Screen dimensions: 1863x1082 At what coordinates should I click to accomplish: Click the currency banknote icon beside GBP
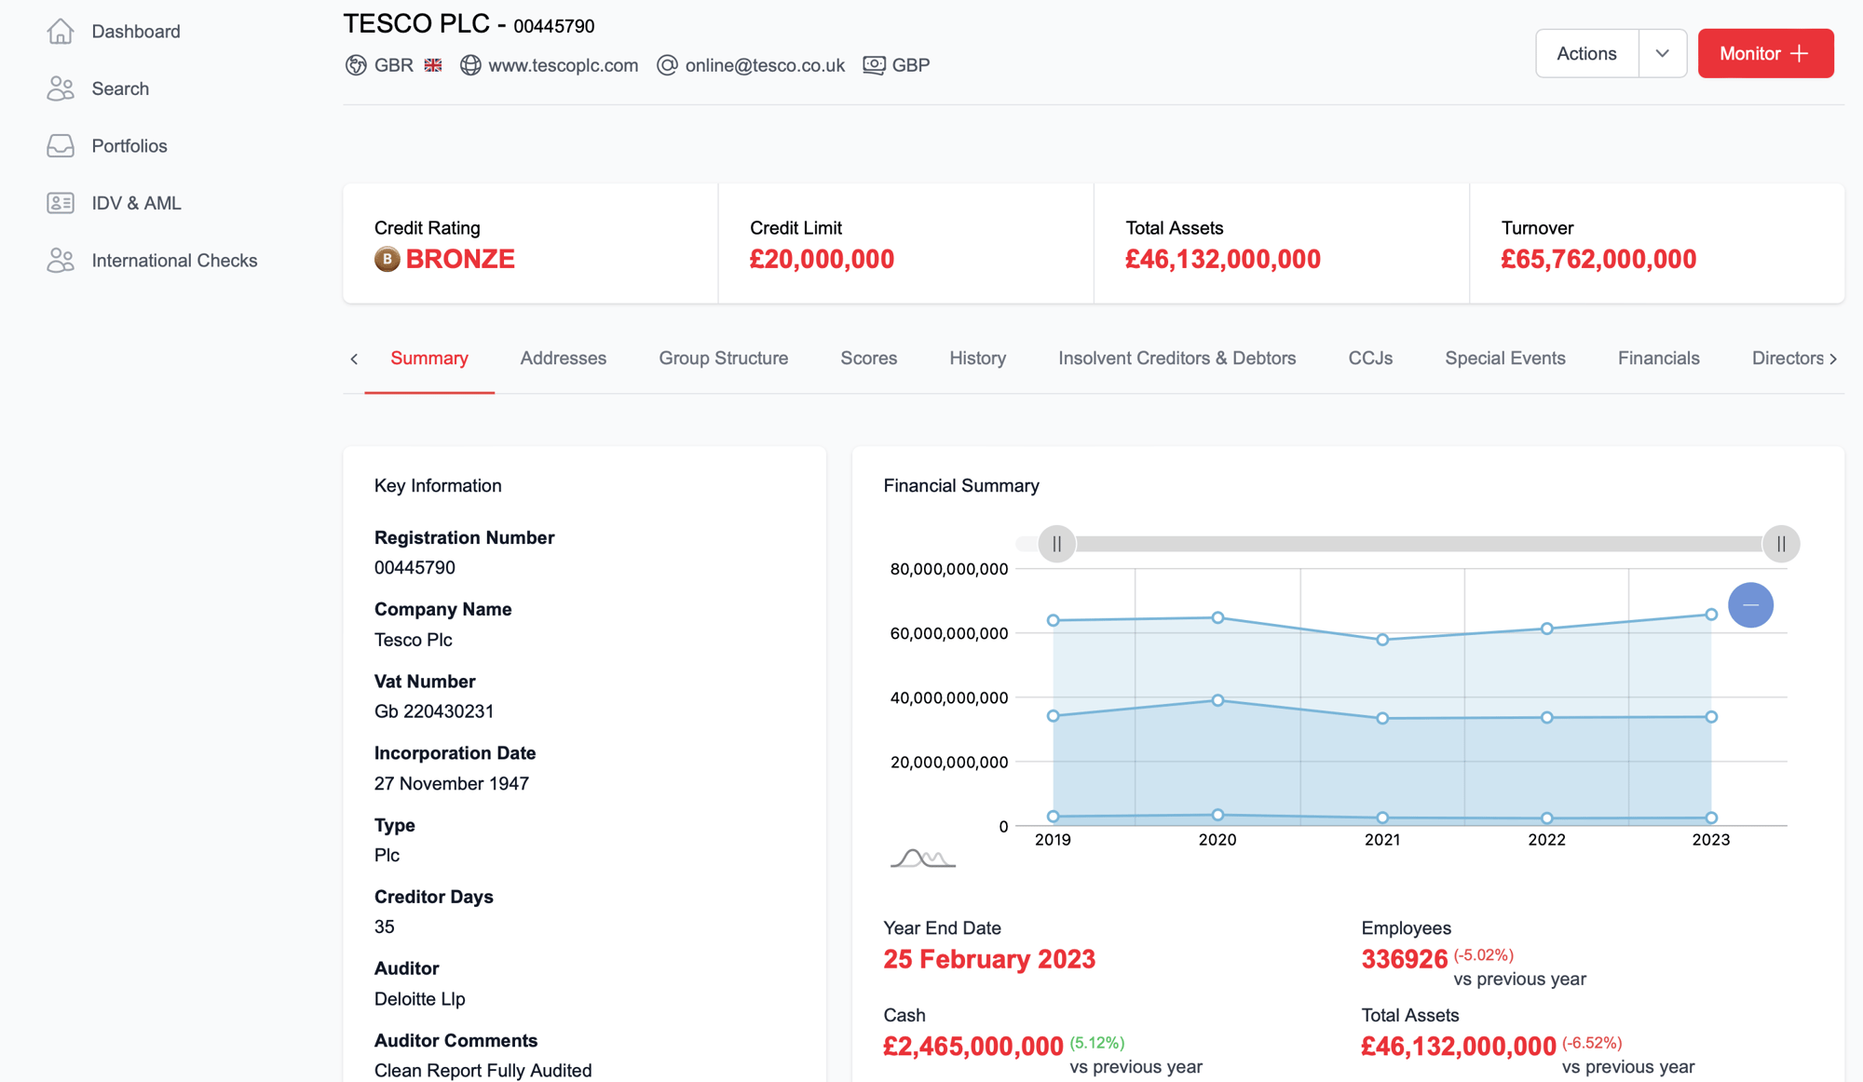coord(874,65)
